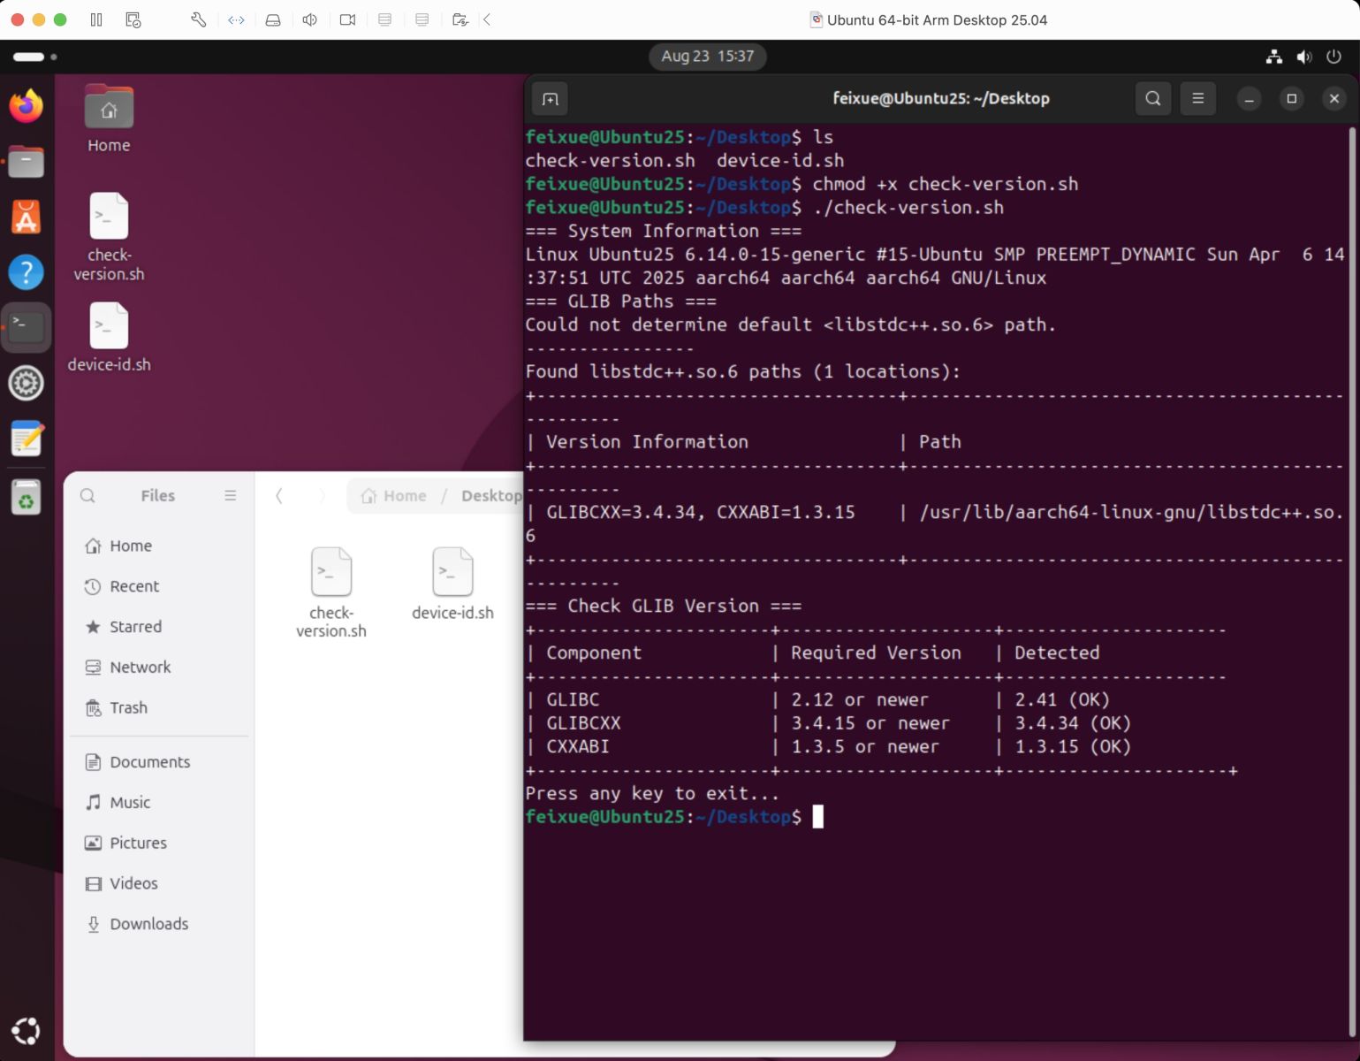Screen dimensions: 1360x1061
Task: Navigate back in Files window
Action: point(279,496)
